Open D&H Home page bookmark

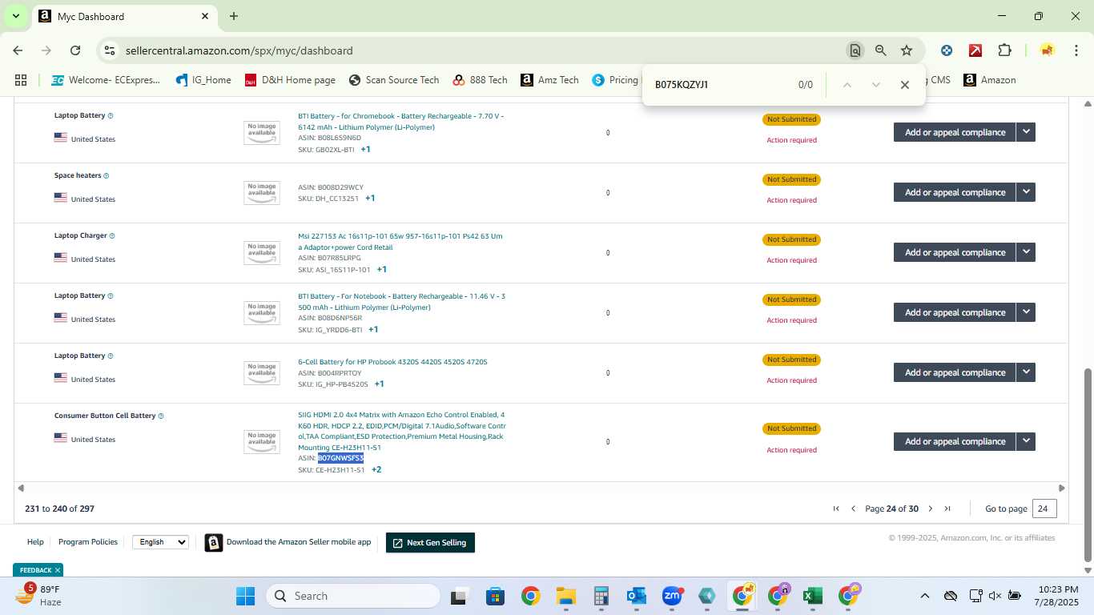pos(289,80)
